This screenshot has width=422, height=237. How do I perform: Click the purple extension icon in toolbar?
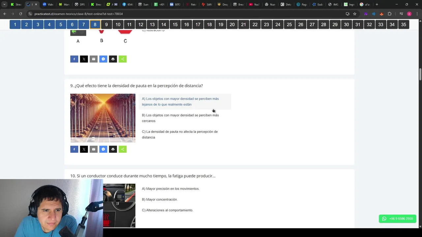pyautogui.click(x=366, y=14)
